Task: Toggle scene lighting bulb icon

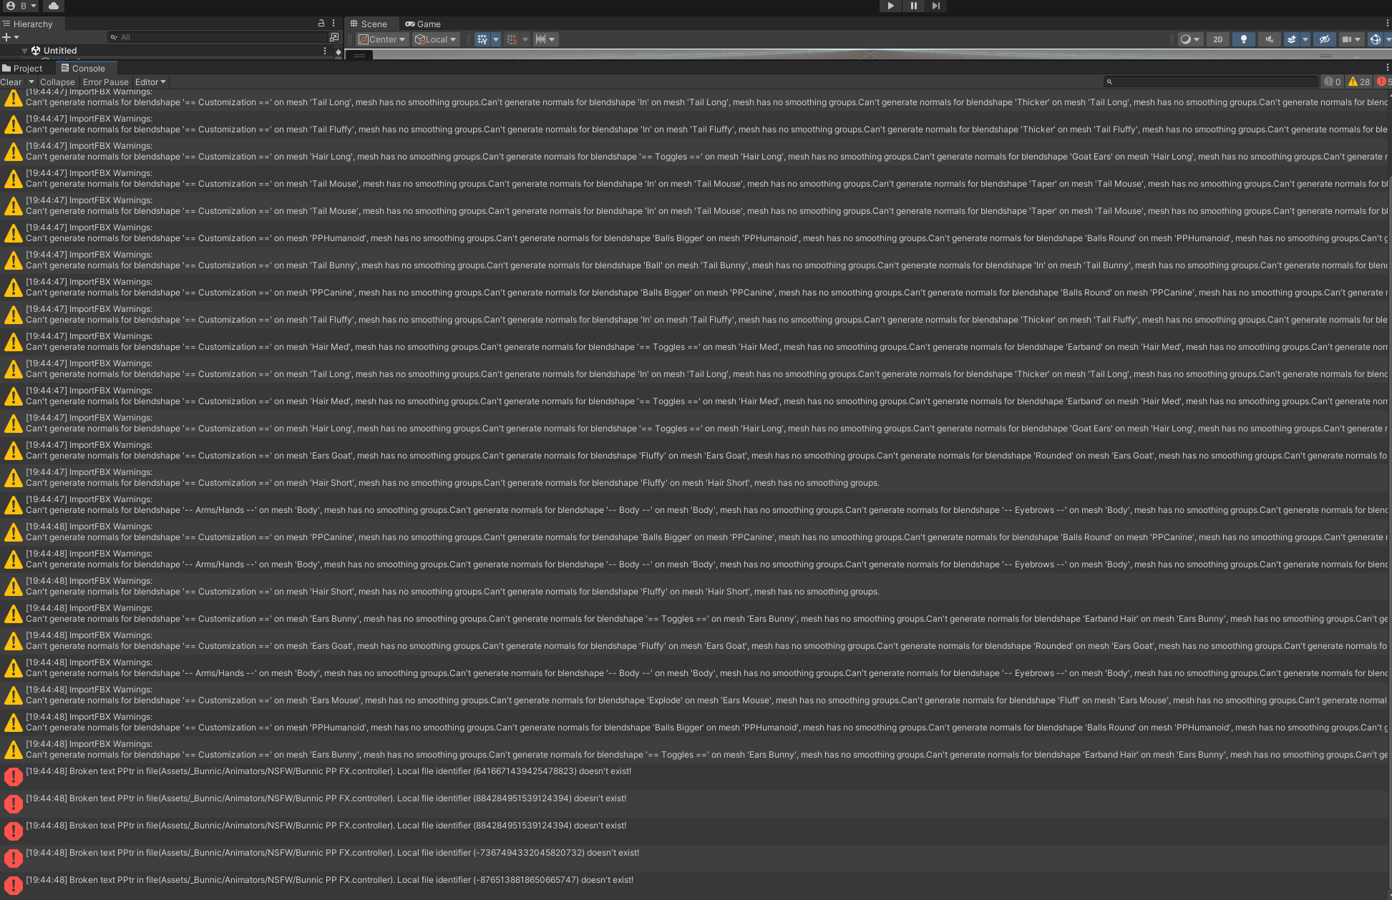Action: click(x=1243, y=39)
